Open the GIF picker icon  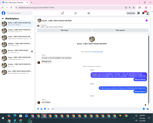coord(48,109)
